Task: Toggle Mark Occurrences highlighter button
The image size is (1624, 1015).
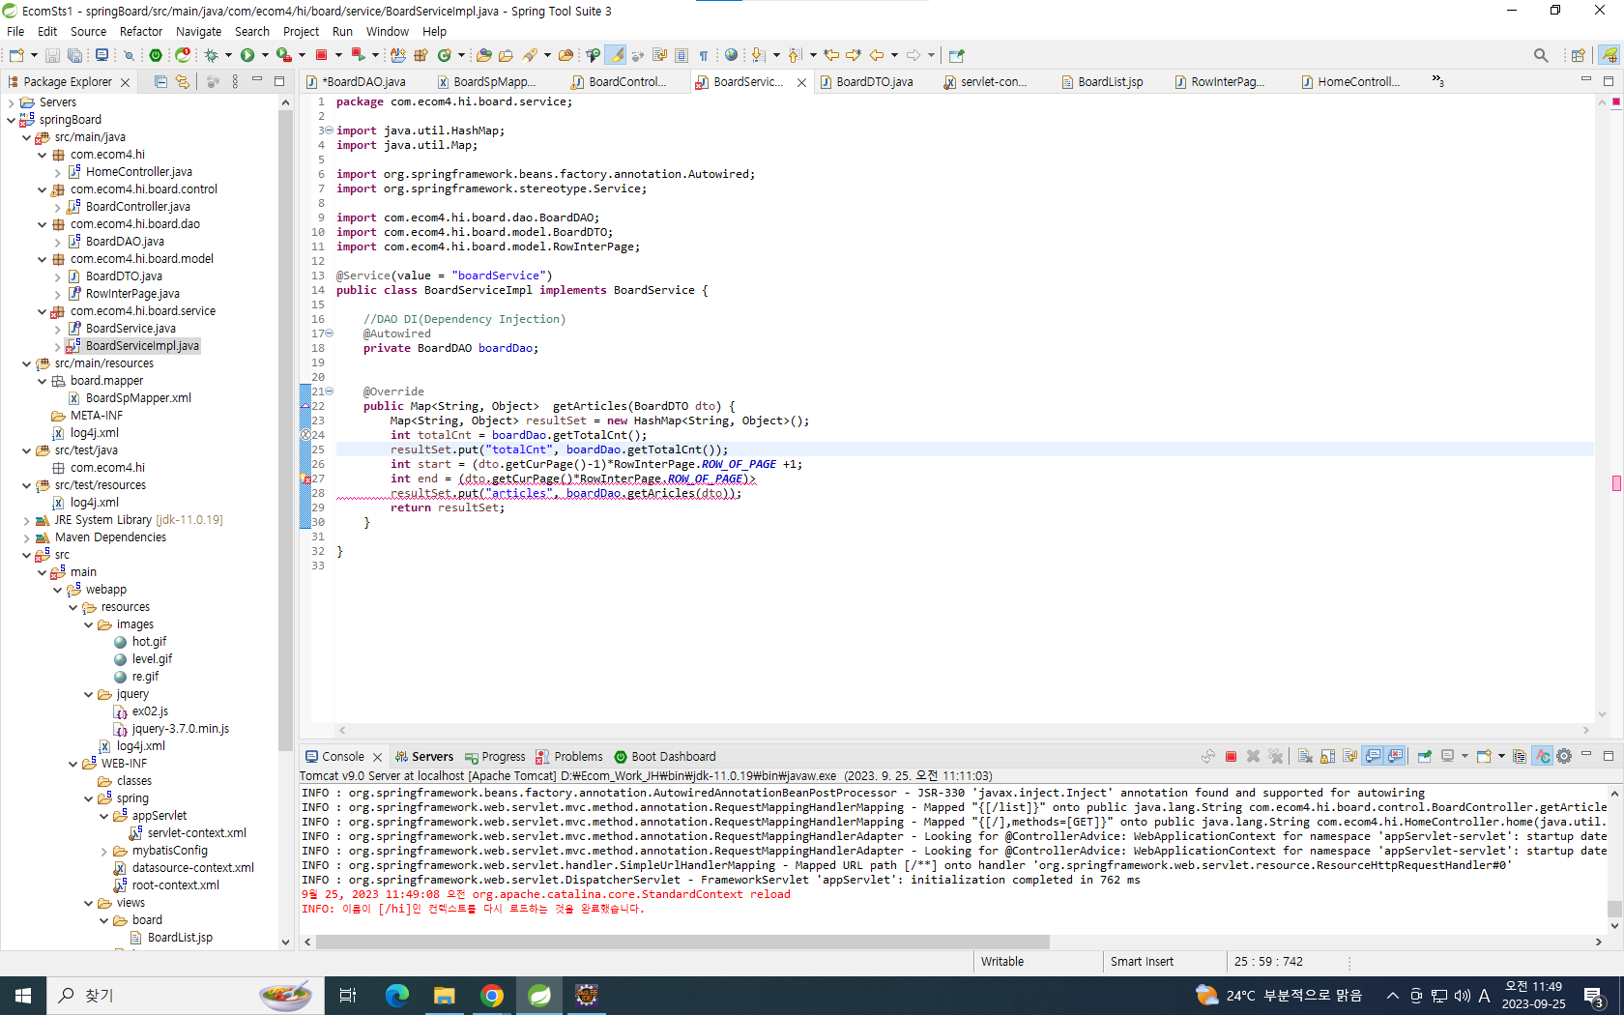Action: pos(615,55)
